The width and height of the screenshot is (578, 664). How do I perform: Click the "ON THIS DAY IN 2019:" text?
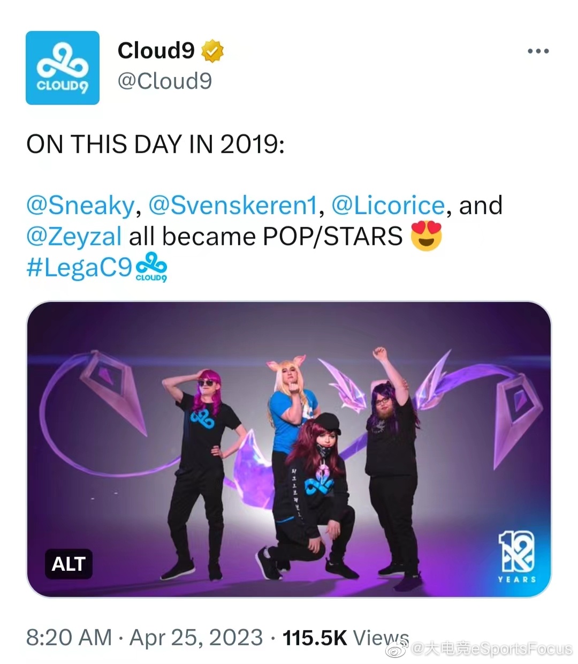[x=155, y=145]
